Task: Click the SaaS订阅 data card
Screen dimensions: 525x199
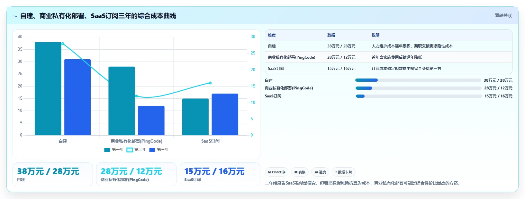Action: click(x=220, y=174)
